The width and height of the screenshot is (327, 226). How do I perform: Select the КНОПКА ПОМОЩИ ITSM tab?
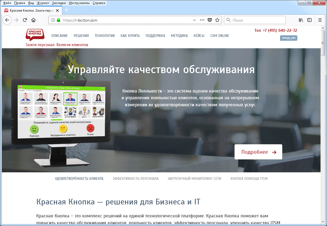(x=249, y=179)
